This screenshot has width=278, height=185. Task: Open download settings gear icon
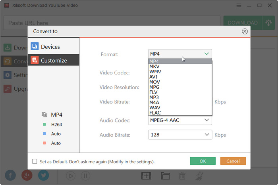pyautogui.click(x=268, y=23)
